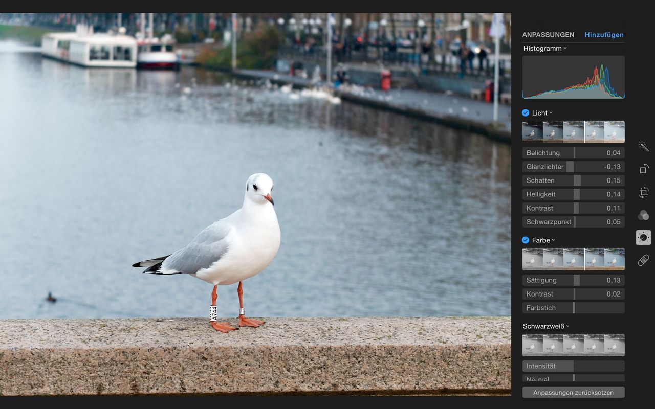The width and height of the screenshot is (655, 409).
Task: Click the Licht preview thumbnail strip
Action: pyautogui.click(x=573, y=132)
